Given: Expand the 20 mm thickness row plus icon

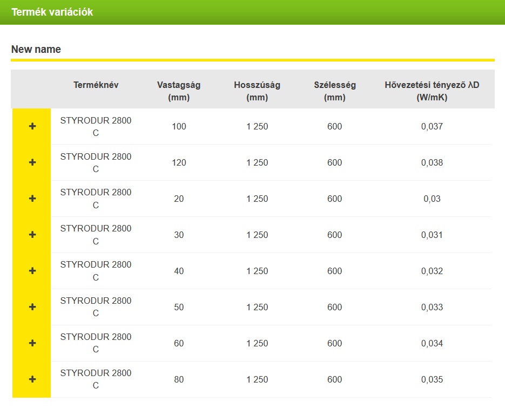Looking at the screenshot, I should (x=32, y=199).
